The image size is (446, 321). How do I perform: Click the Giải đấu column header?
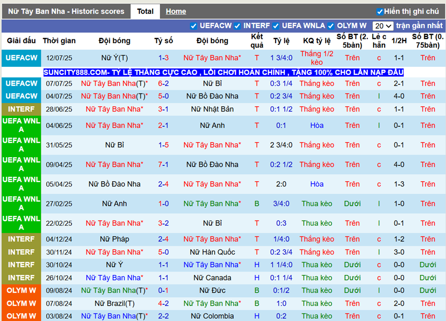pyautogui.click(x=21, y=41)
